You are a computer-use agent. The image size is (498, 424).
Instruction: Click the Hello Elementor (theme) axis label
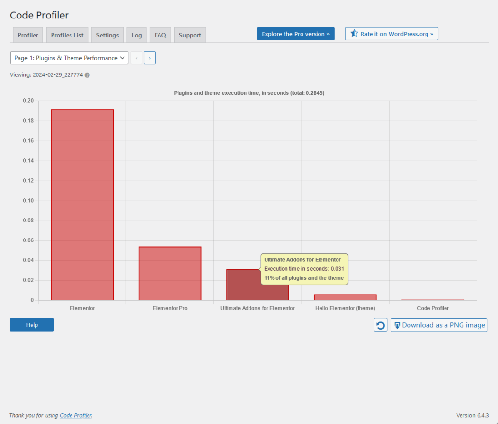345,308
